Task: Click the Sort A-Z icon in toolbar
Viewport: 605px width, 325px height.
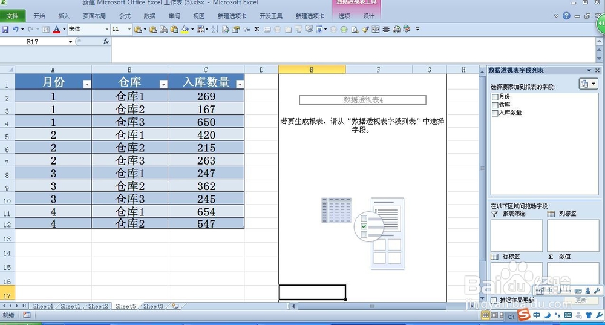Action: (215, 29)
